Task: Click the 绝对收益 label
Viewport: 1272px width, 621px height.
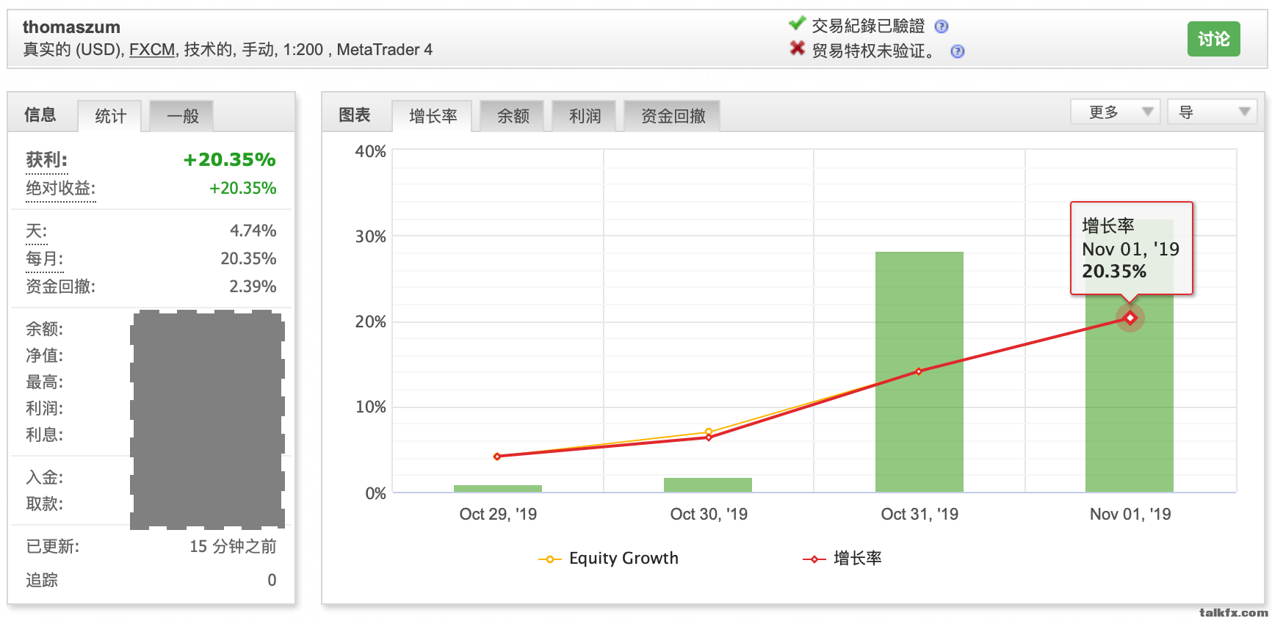Action: pos(61,189)
